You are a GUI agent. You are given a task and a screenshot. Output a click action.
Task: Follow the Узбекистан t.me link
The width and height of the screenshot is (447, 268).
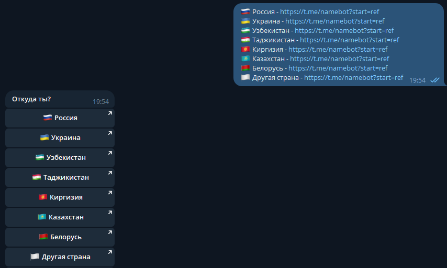tap(344, 30)
